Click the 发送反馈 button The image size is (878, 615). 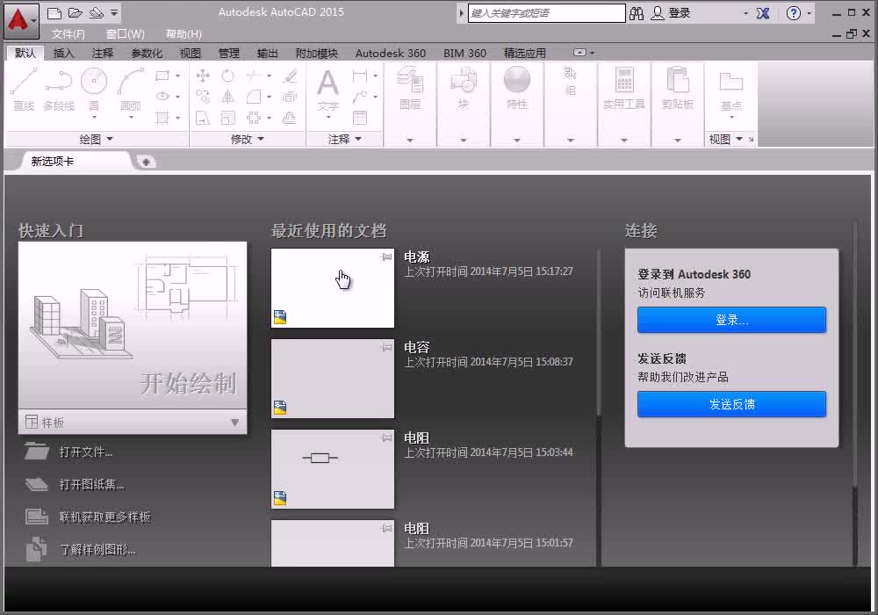pos(731,404)
